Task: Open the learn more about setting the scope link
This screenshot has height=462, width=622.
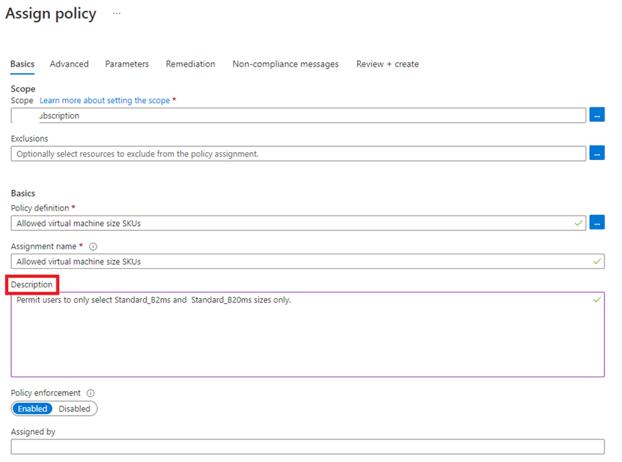Action: [x=103, y=100]
